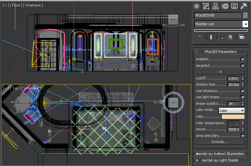Expand mental ray Light Shader rollout
The width and height of the screenshot is (251, 166).
(x=220, y=160)
